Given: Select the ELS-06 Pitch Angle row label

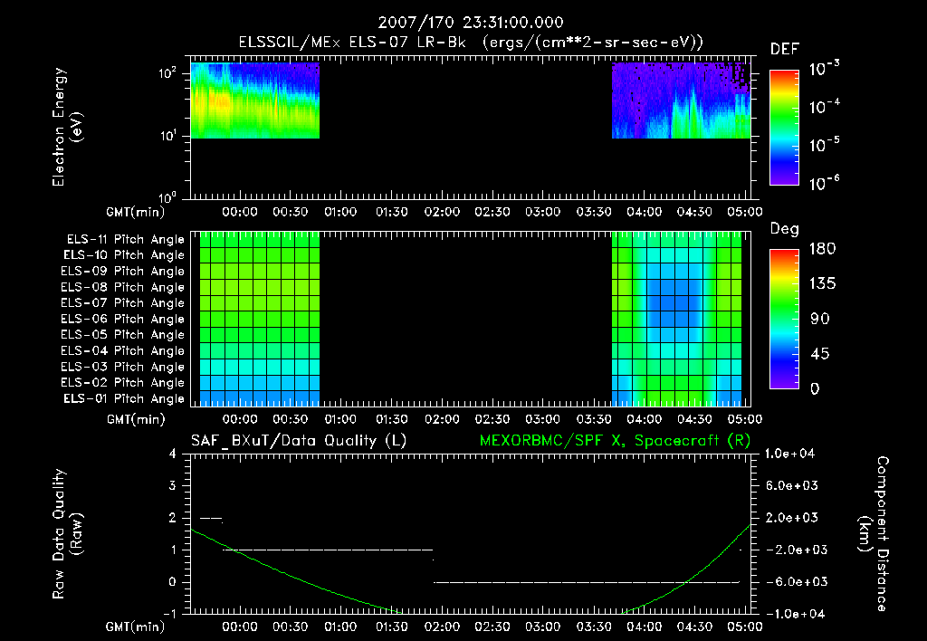Looking at the screenshot, I should pos(122,320).
